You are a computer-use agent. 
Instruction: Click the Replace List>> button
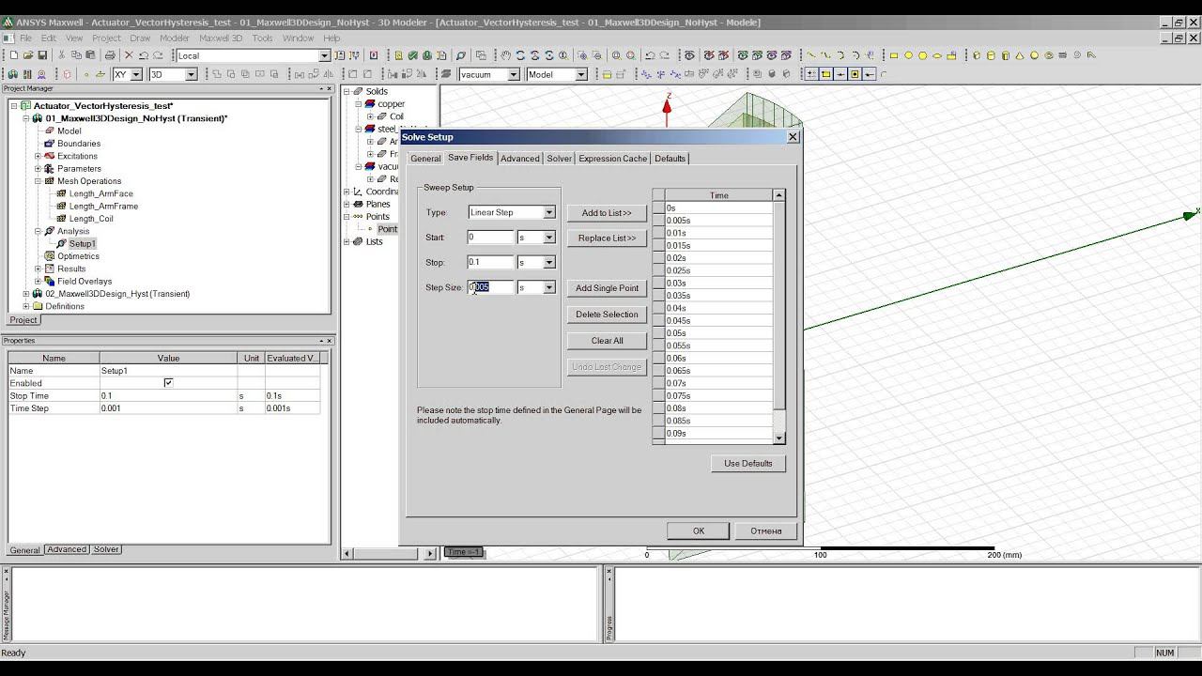[x=607, y=238]
